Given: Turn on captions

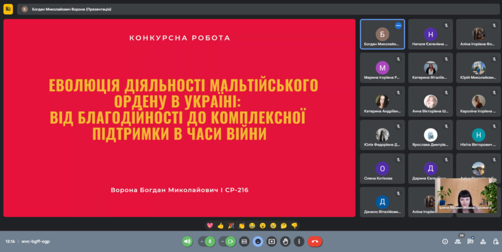Looking at the screenshot, I should click(x=244, y=241).
